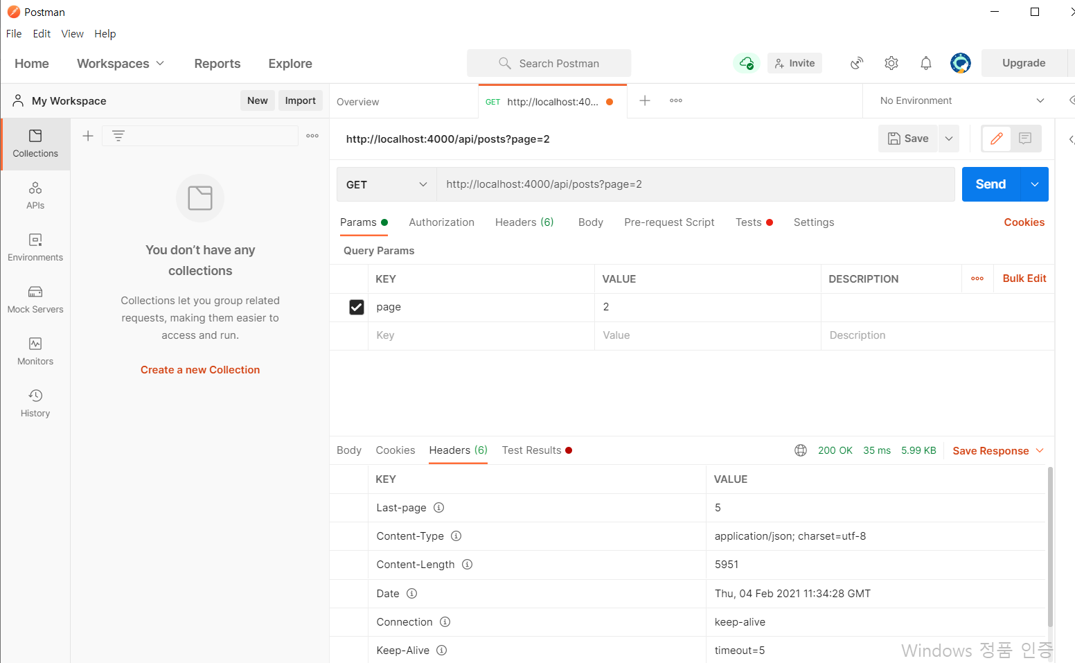This screenshot has width=1075, height=663.
Task: Click the New button in My Workspace
Action: [258, 100]
